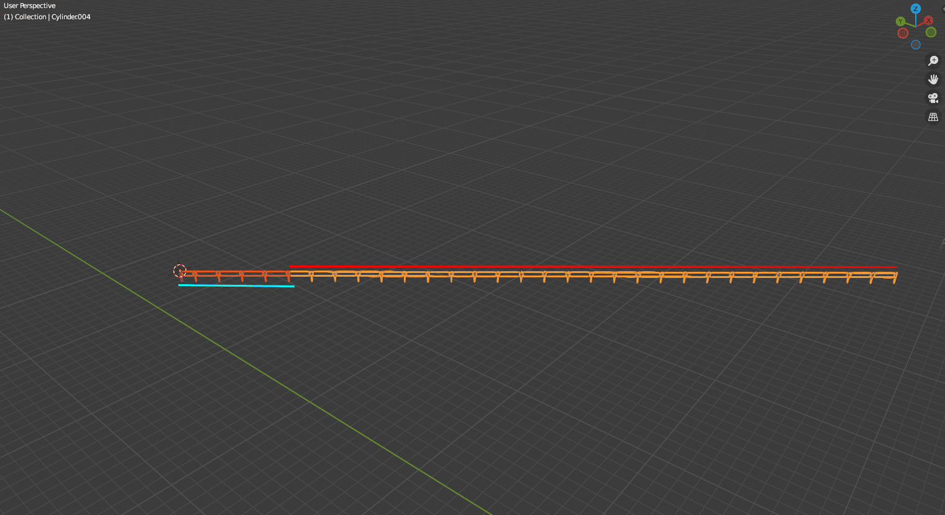Select the unlabeled green negative Y ball
The width and height of the screenshot is (945, 515).
coord(931,32)
